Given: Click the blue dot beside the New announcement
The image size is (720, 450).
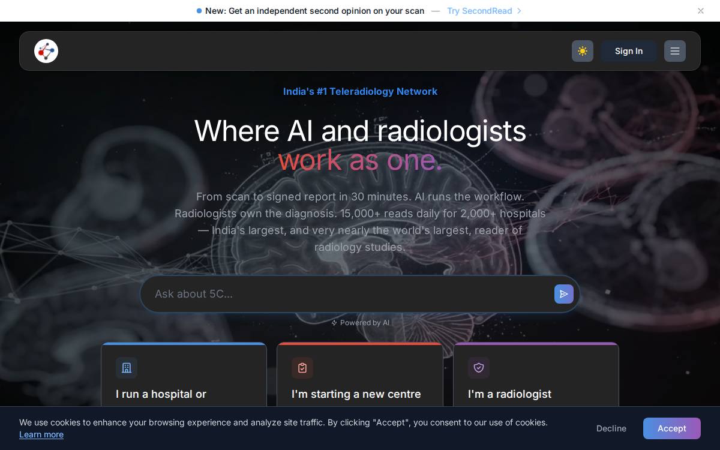Looking at the screenshot, I should (x=199, y=11).
